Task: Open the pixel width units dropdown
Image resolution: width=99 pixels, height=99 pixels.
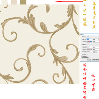Action: point(96,39)
